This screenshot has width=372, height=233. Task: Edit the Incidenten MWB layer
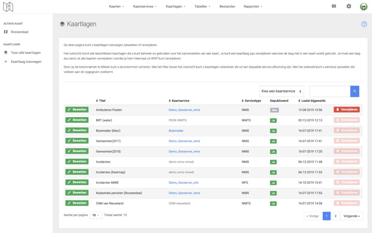click(77, 182)
